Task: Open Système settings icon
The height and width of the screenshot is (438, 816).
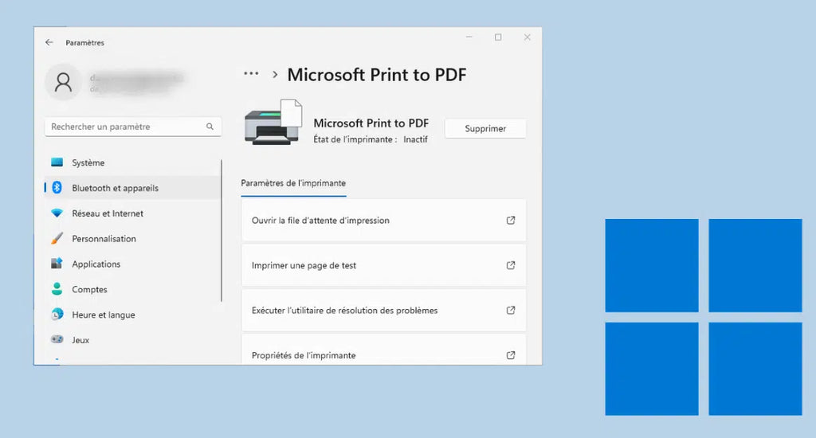Action: click(x=57, y=162)
